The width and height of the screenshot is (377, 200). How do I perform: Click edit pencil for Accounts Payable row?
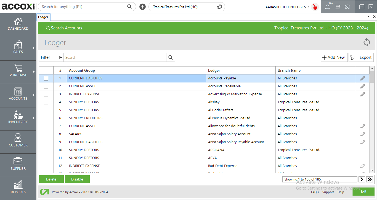tap(362, 78)
